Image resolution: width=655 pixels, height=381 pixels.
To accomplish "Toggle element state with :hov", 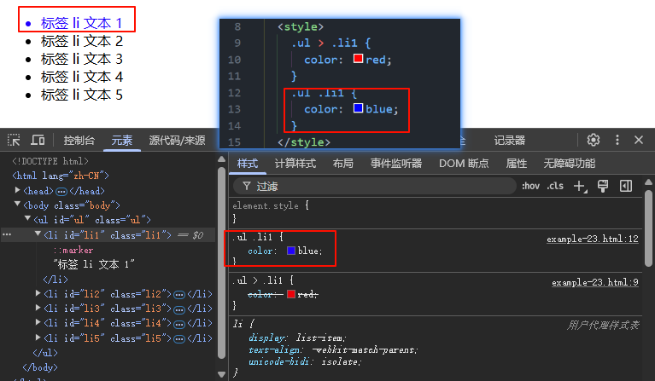I will pos(530,186).
